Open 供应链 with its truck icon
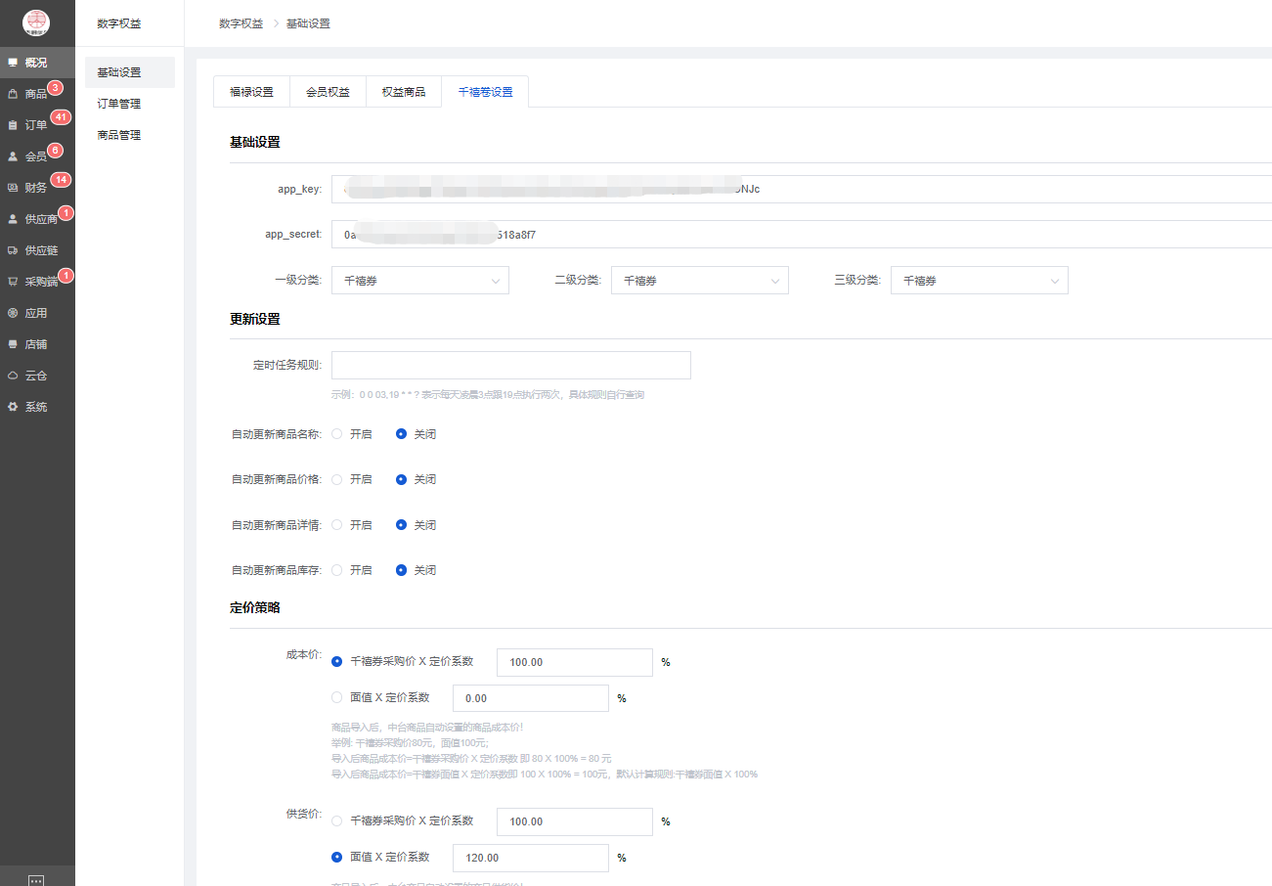Viewport: 1272px width, 886px height. click(13, 250)
